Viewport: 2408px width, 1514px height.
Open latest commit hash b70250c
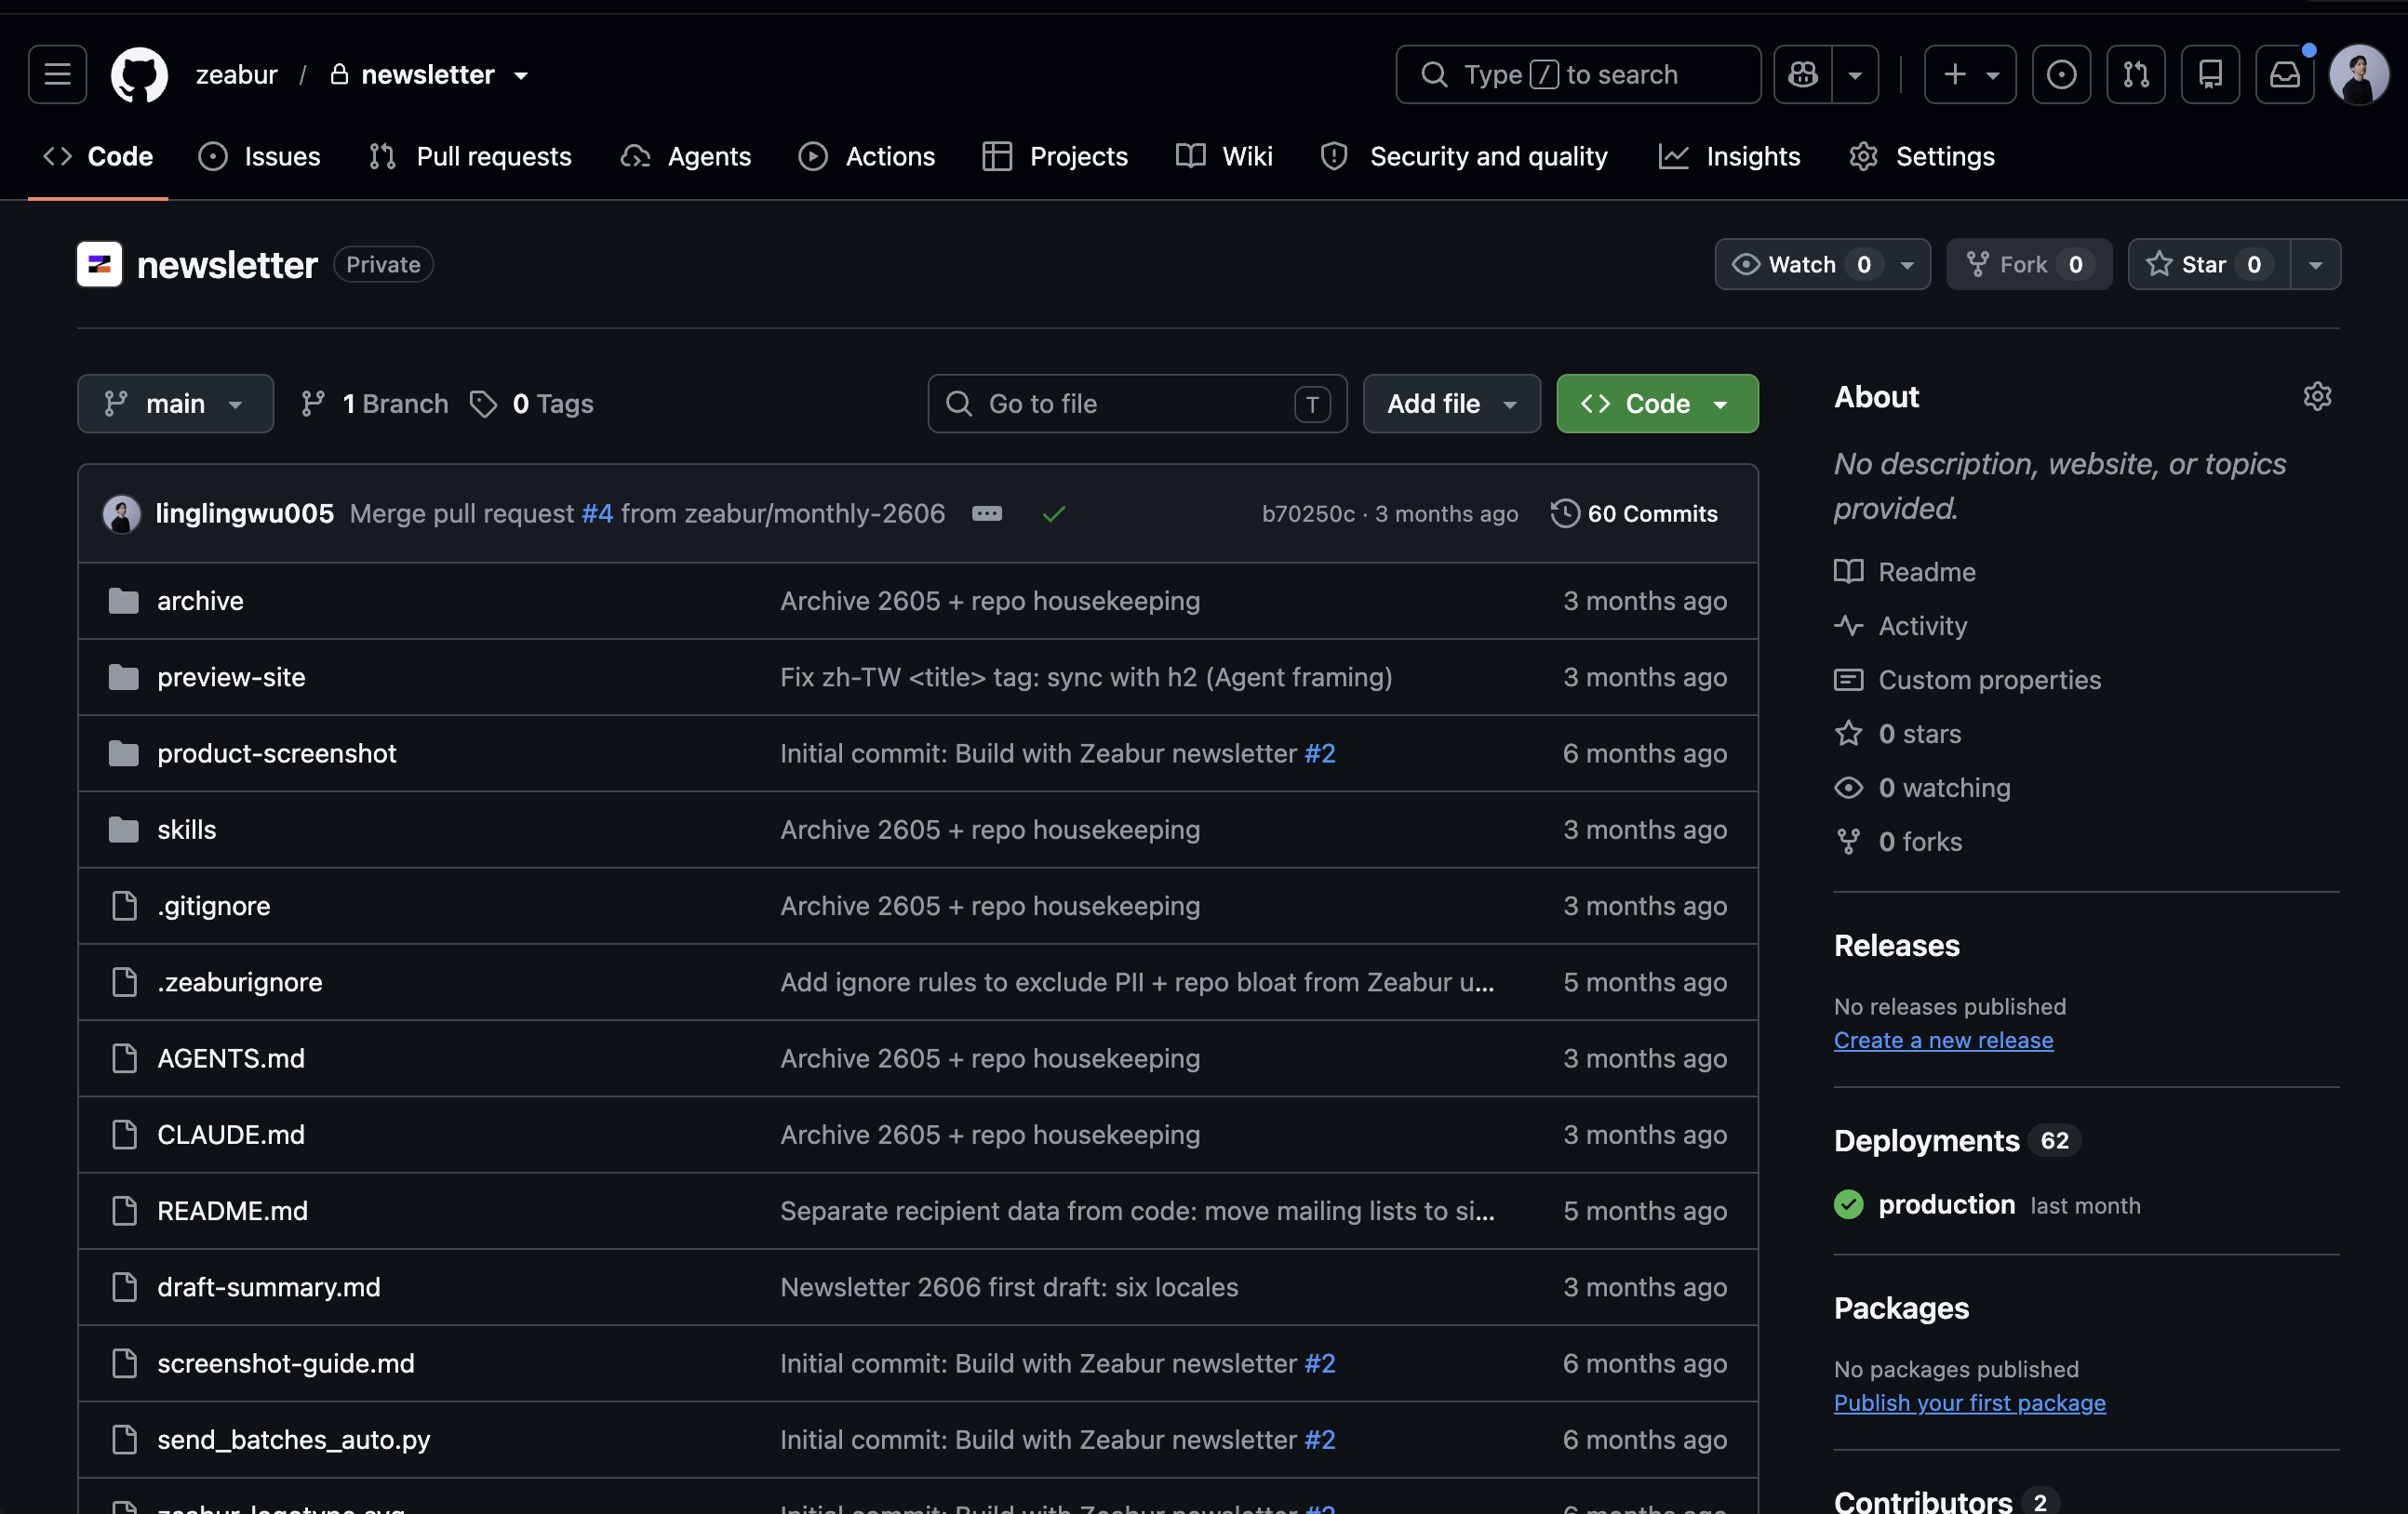(x=1308, y=513)
